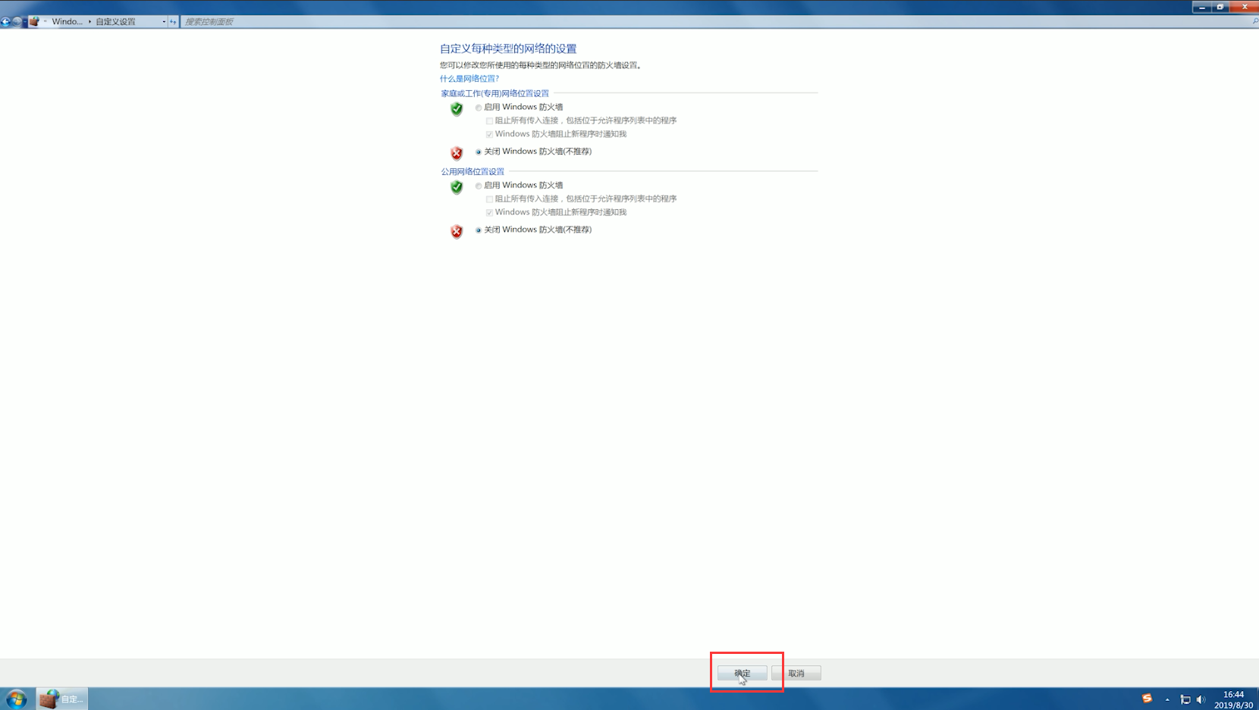Screen dimensions: 1259x710
Task: Click the Sogou input method tray icon
Action: click(x=1147, y=699)
